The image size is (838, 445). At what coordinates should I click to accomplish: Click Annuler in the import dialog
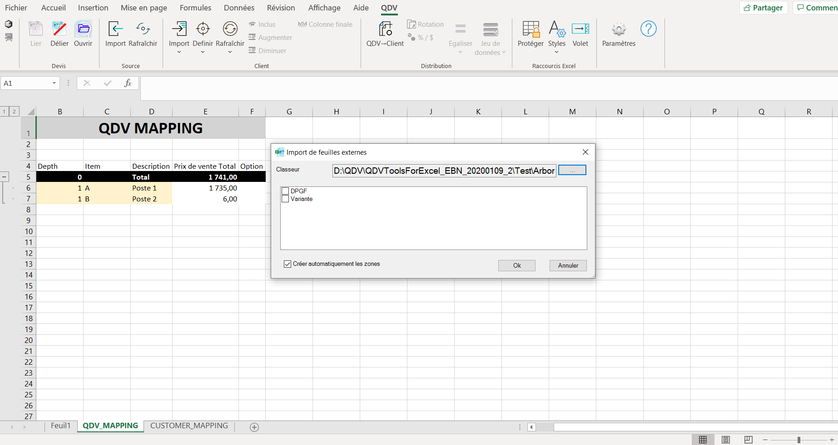pyautogui.click(x=568, y=265)
